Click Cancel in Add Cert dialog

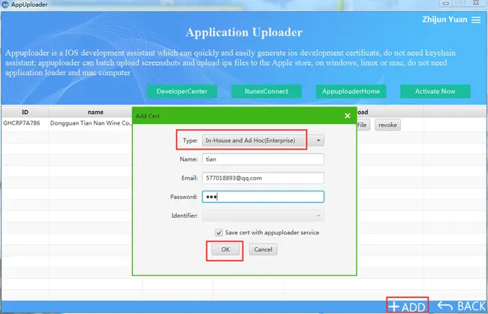tap(263, 249)
